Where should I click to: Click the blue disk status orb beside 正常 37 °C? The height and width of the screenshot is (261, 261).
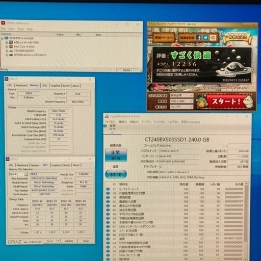coord(105,126)
